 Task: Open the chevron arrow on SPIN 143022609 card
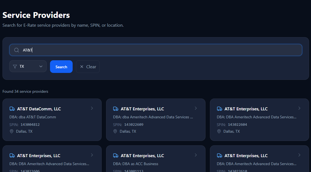[x=196, y=108]
